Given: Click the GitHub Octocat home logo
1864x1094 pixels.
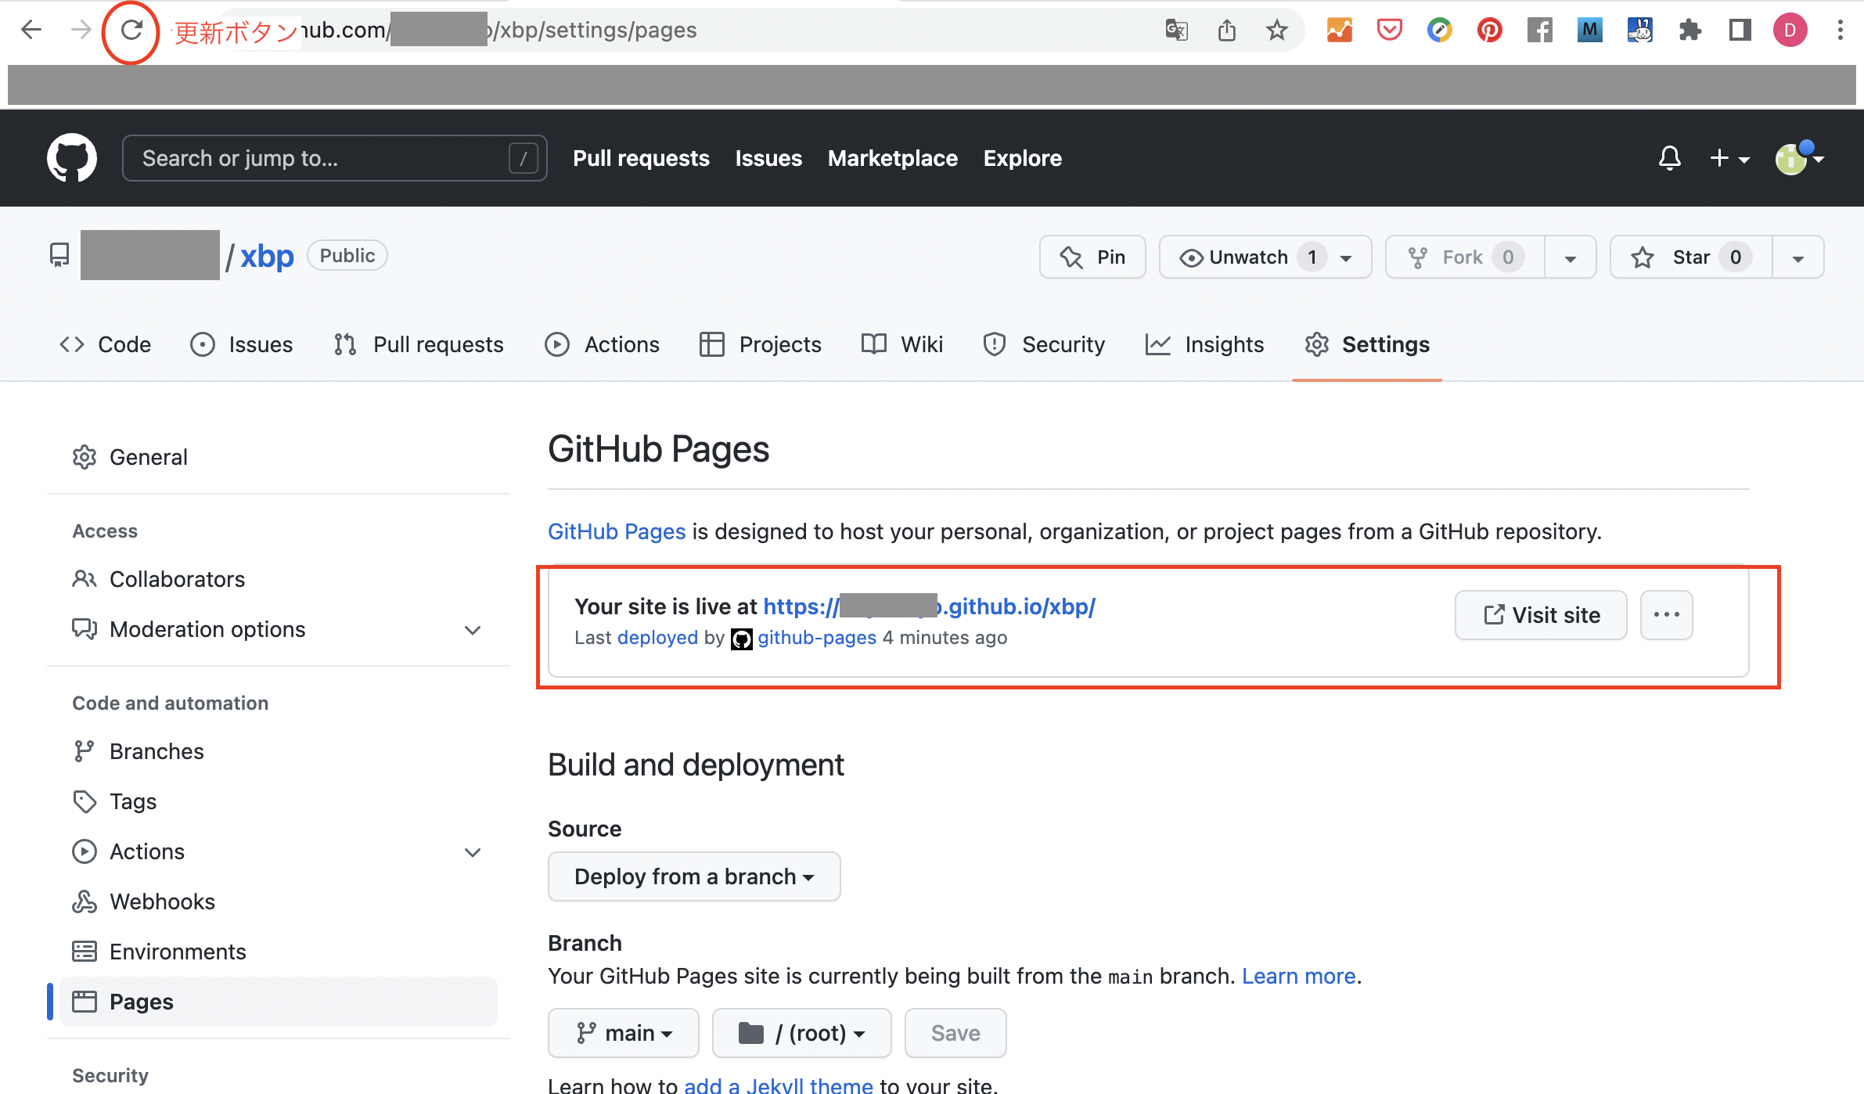Looking at the screenshot, I should (71, 157).
